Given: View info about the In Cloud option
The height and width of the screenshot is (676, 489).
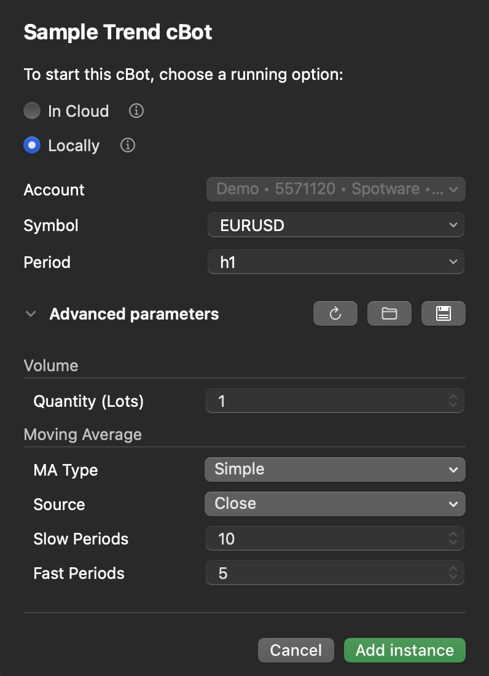Looking at the screenshot, I should [x=135, y=111].
